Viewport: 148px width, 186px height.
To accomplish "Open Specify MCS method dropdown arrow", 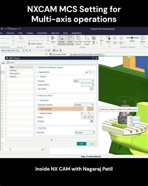I will pyautogui.click(x=94, y=72).
